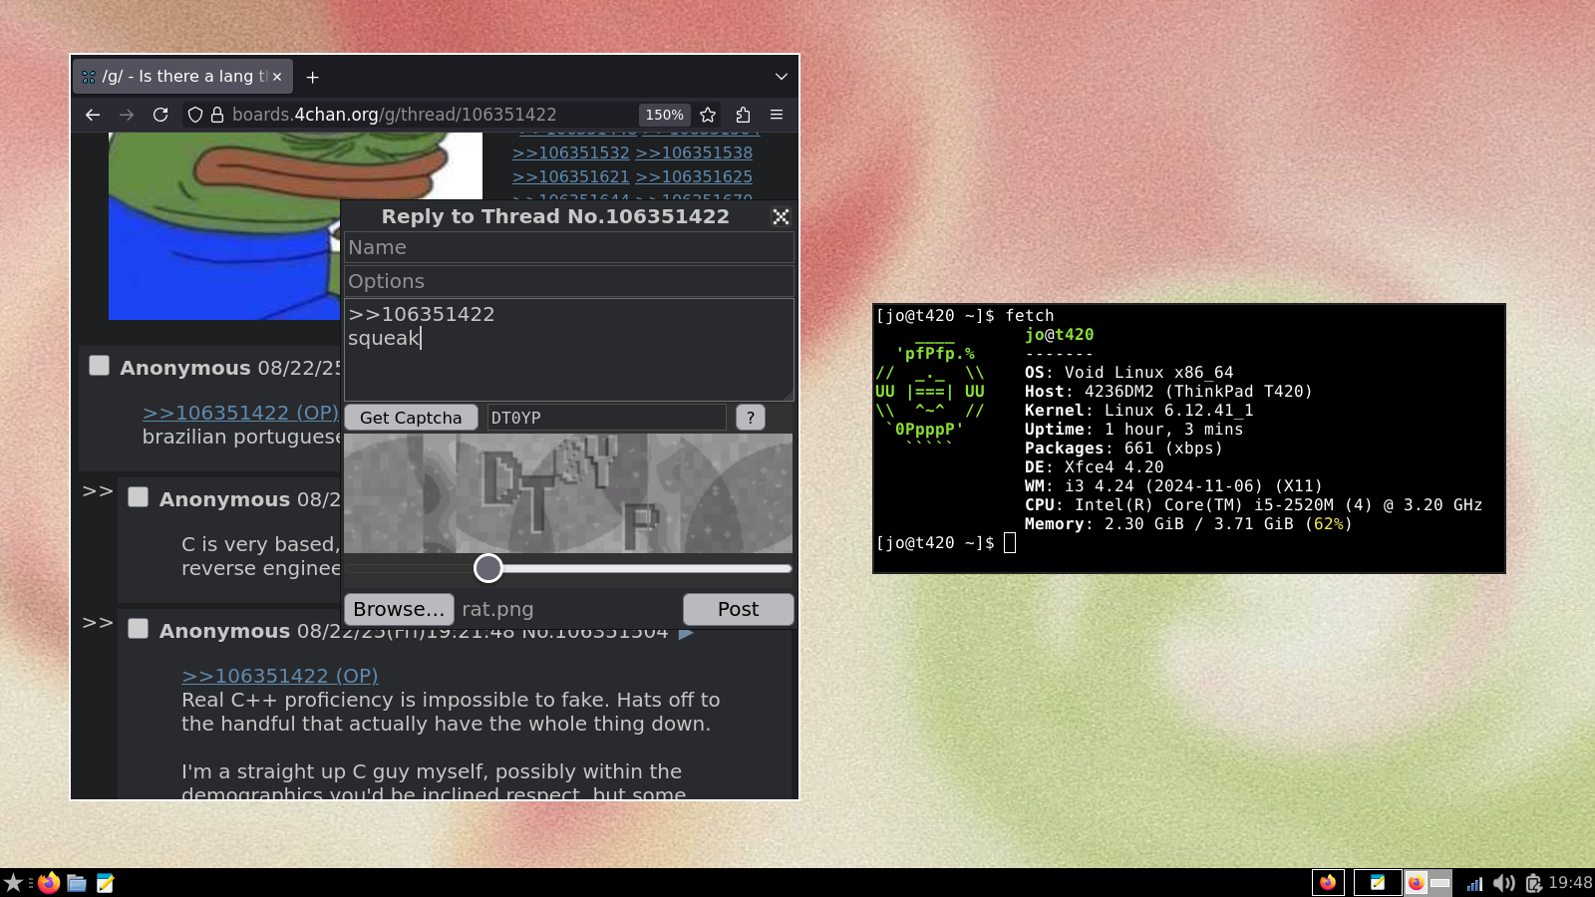
Task: Tick the checkbox on the C++ proficiency post
Action: tap(139, 629)
